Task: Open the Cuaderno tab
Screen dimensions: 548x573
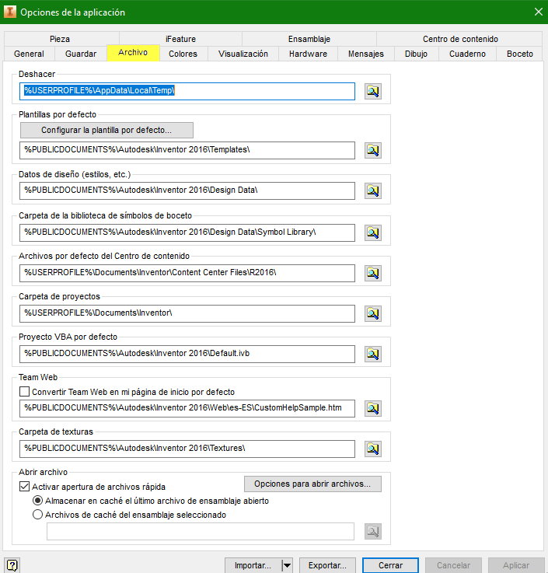Action: [467, 54]
